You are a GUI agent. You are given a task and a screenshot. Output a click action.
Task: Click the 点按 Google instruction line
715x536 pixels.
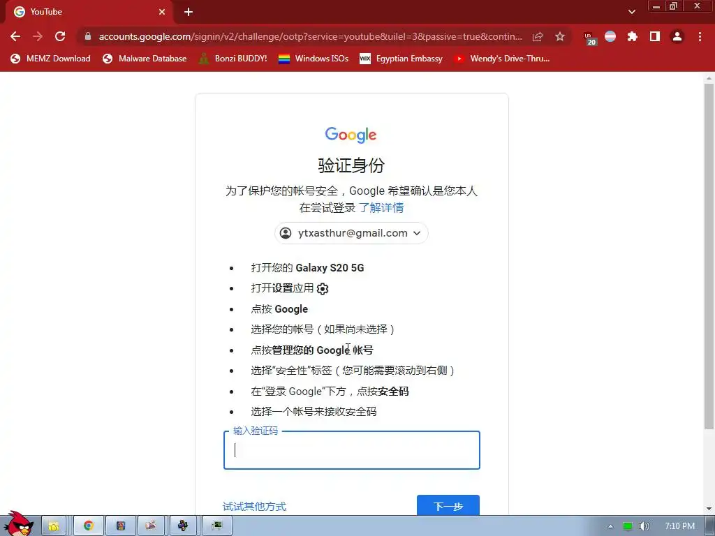point(279,309)
